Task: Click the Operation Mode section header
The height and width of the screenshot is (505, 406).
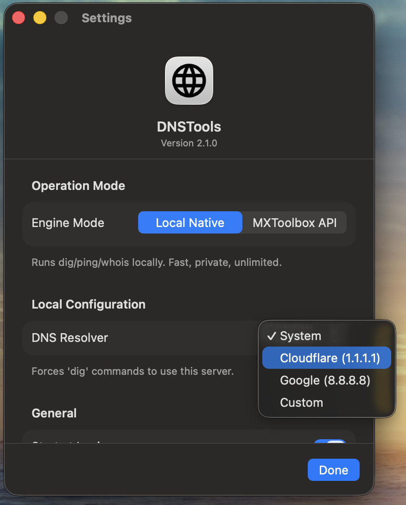Action: (x=78, y=185)
